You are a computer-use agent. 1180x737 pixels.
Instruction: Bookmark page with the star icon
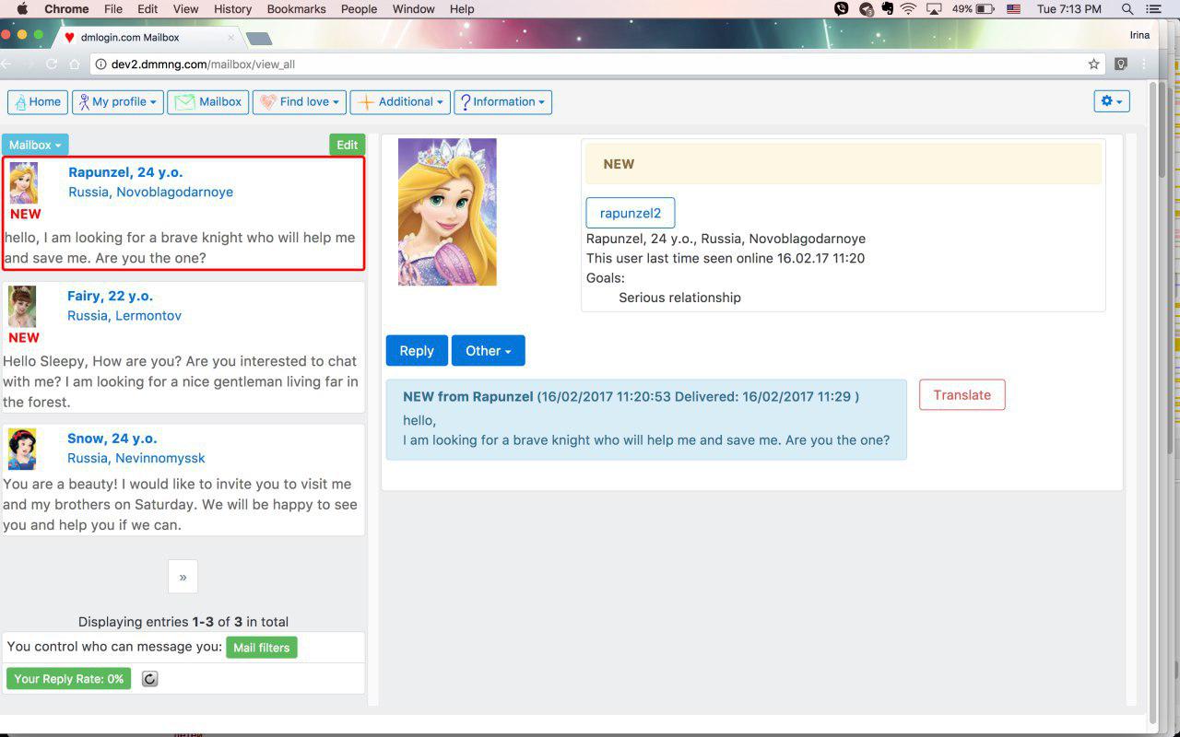(1094, 64)
